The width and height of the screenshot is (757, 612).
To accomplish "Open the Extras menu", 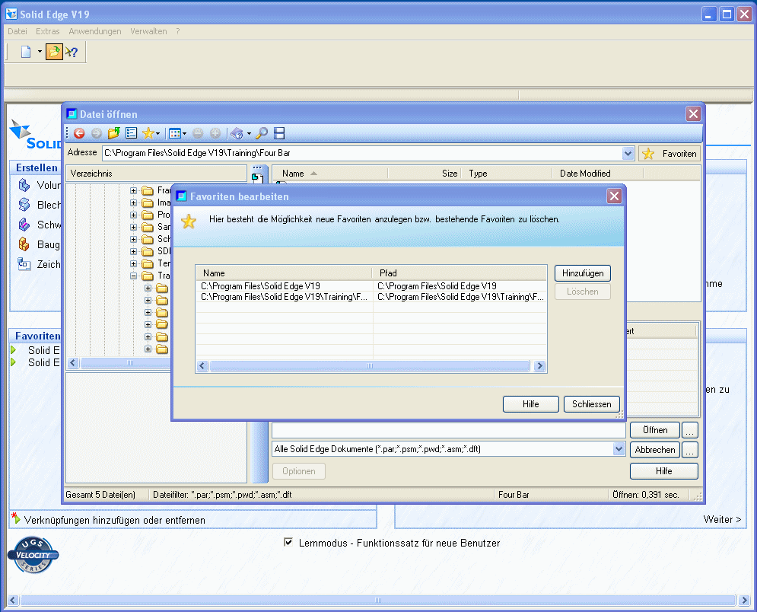I will [x=48, y=31].
